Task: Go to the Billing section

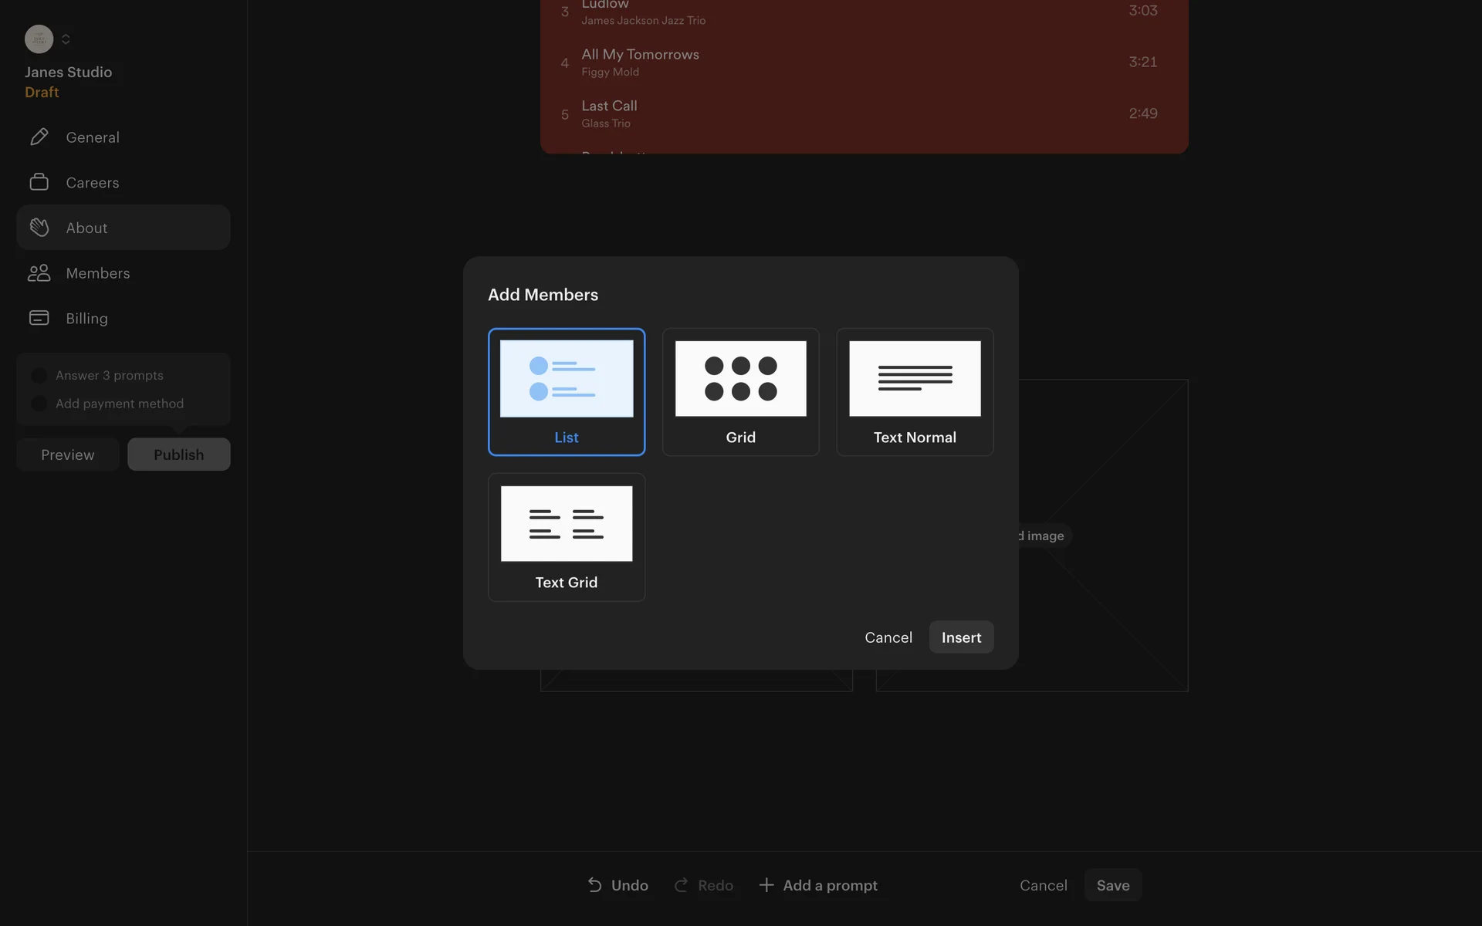Action: [86, 318]
